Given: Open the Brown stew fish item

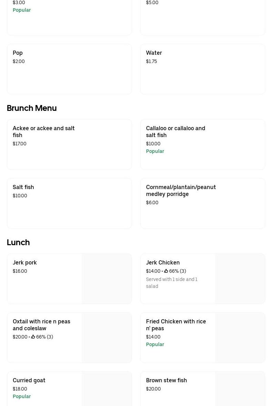Looking at the screenshot, I should pos(166,380).
